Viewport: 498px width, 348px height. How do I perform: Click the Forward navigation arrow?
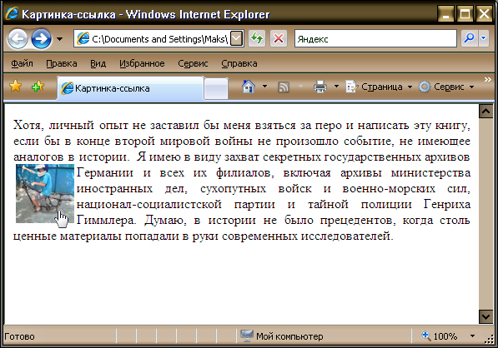(x=41, y=38)
